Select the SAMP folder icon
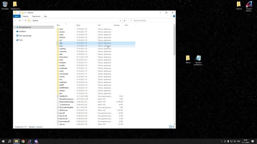 [58, 85]
